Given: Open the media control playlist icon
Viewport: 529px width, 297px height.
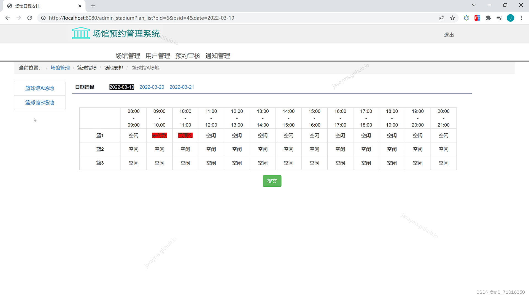Looking at the screenshot, I should pyautogui.click(x=499, y=18).
